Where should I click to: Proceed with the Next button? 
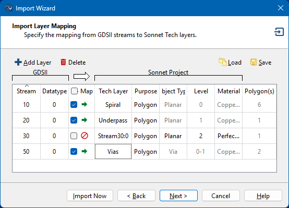coord(178,195)
